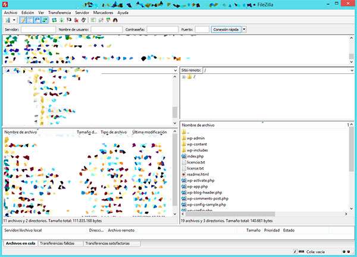Open the Site Manager icon
The image size is (357, 257).
point(8,20)
